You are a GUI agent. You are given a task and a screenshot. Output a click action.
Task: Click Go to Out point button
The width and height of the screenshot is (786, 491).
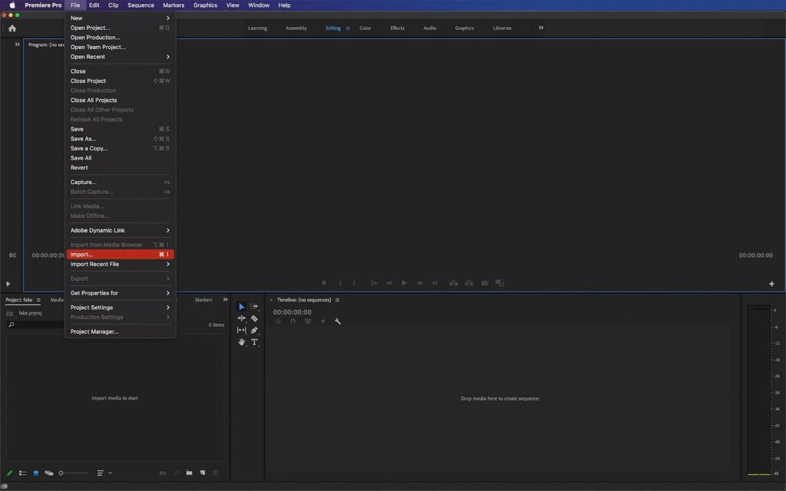434,283
